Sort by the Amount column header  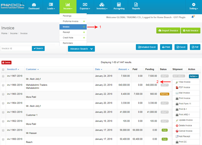point(124,69)
